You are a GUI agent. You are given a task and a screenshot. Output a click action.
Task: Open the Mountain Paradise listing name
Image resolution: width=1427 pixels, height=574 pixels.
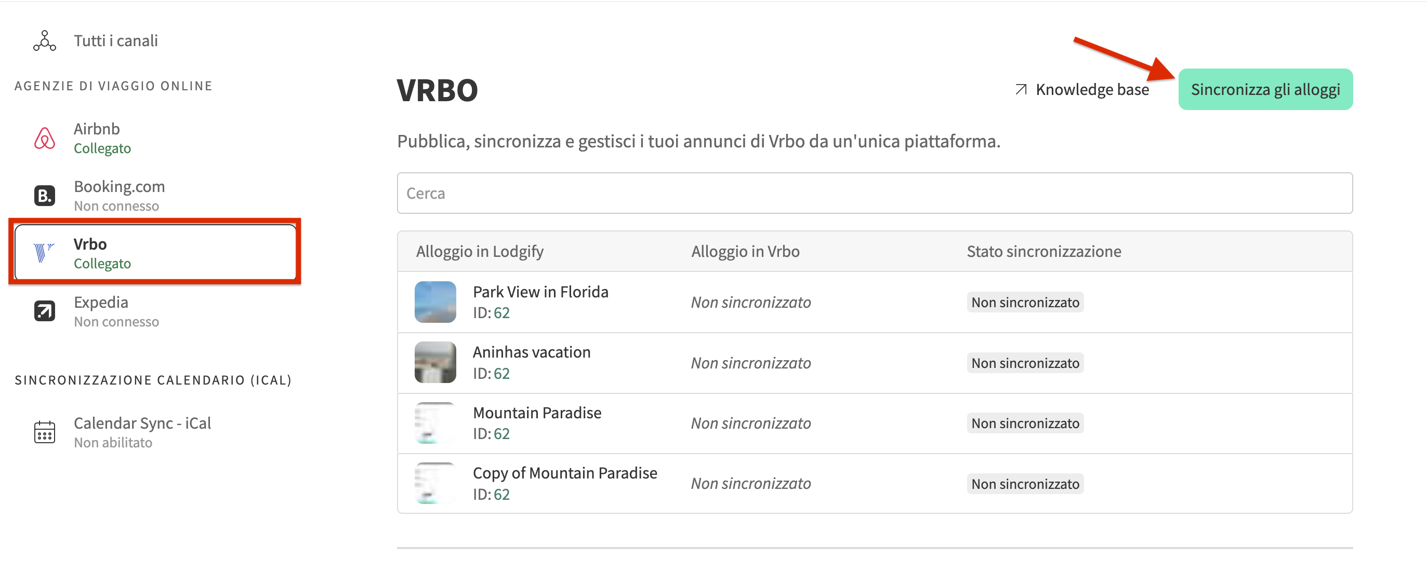coord(536,413)
